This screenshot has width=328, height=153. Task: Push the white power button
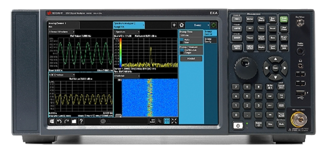point(238,126)
